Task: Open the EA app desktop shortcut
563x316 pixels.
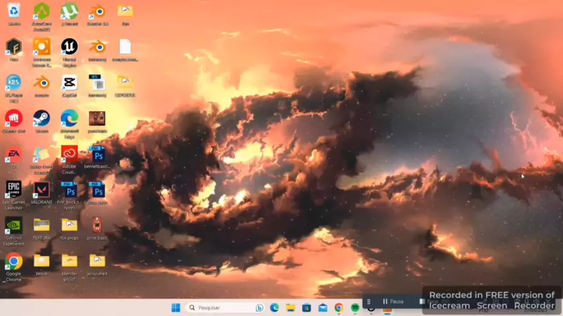Action: pyautogui.click(x=14, y=157)
